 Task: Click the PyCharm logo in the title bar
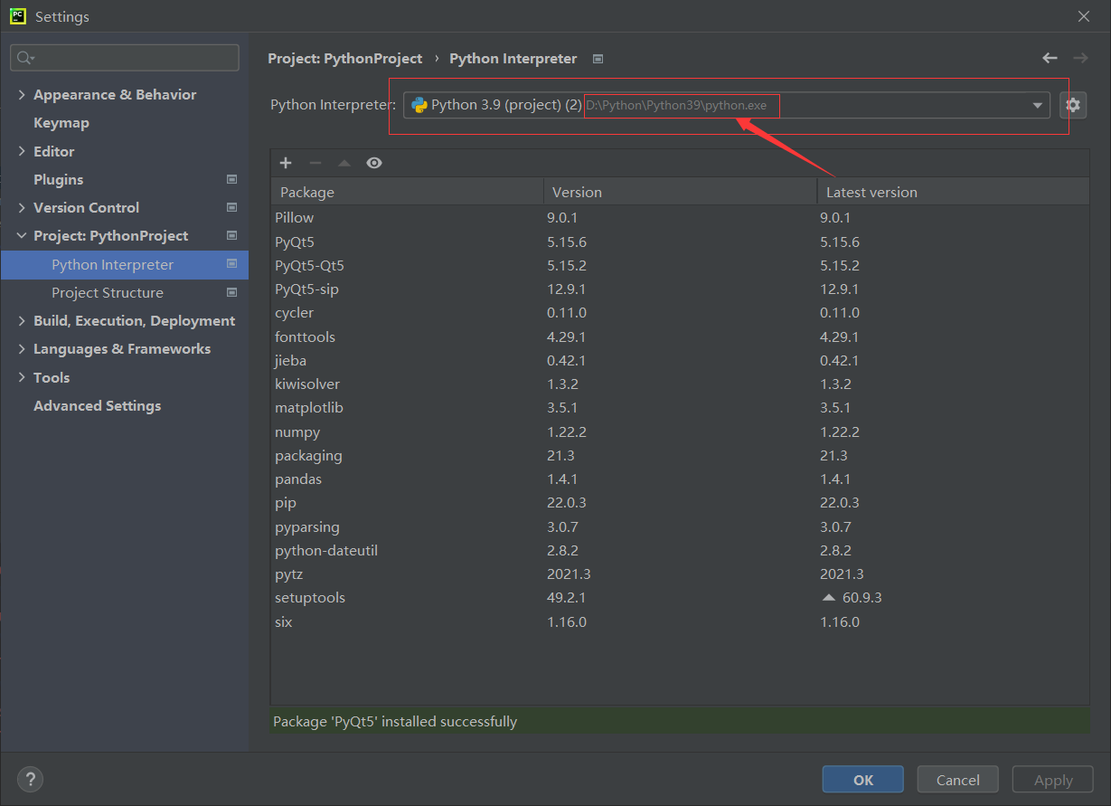[x=17, y=15]
